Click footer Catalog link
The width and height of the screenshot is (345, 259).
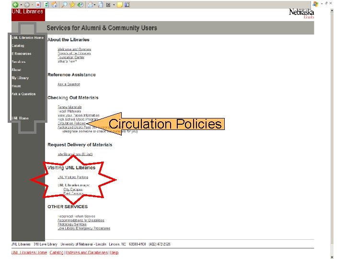(x=57, y=252)
